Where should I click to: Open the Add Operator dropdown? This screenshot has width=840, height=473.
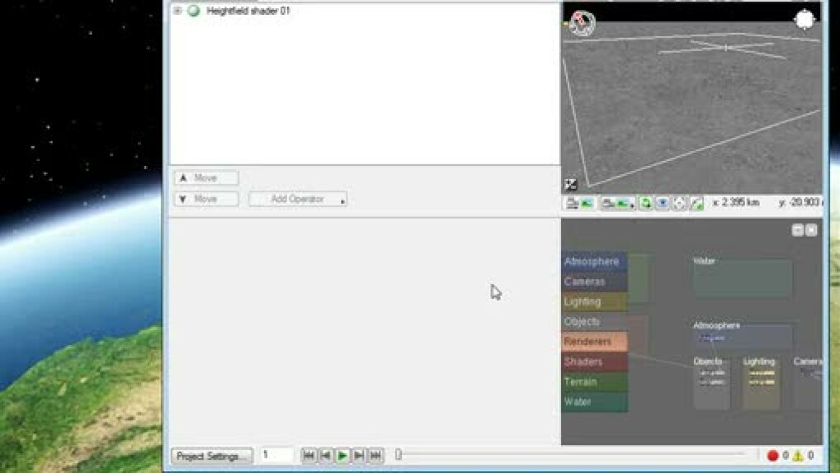click(298, 199)
